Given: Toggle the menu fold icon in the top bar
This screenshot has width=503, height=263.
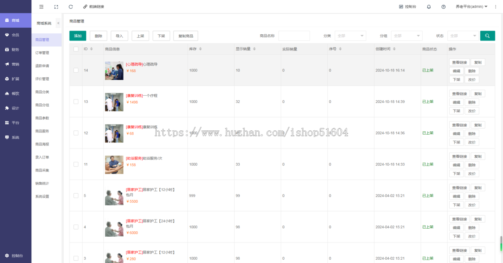Looking at the screenshot, I should [x=41, y=7].
